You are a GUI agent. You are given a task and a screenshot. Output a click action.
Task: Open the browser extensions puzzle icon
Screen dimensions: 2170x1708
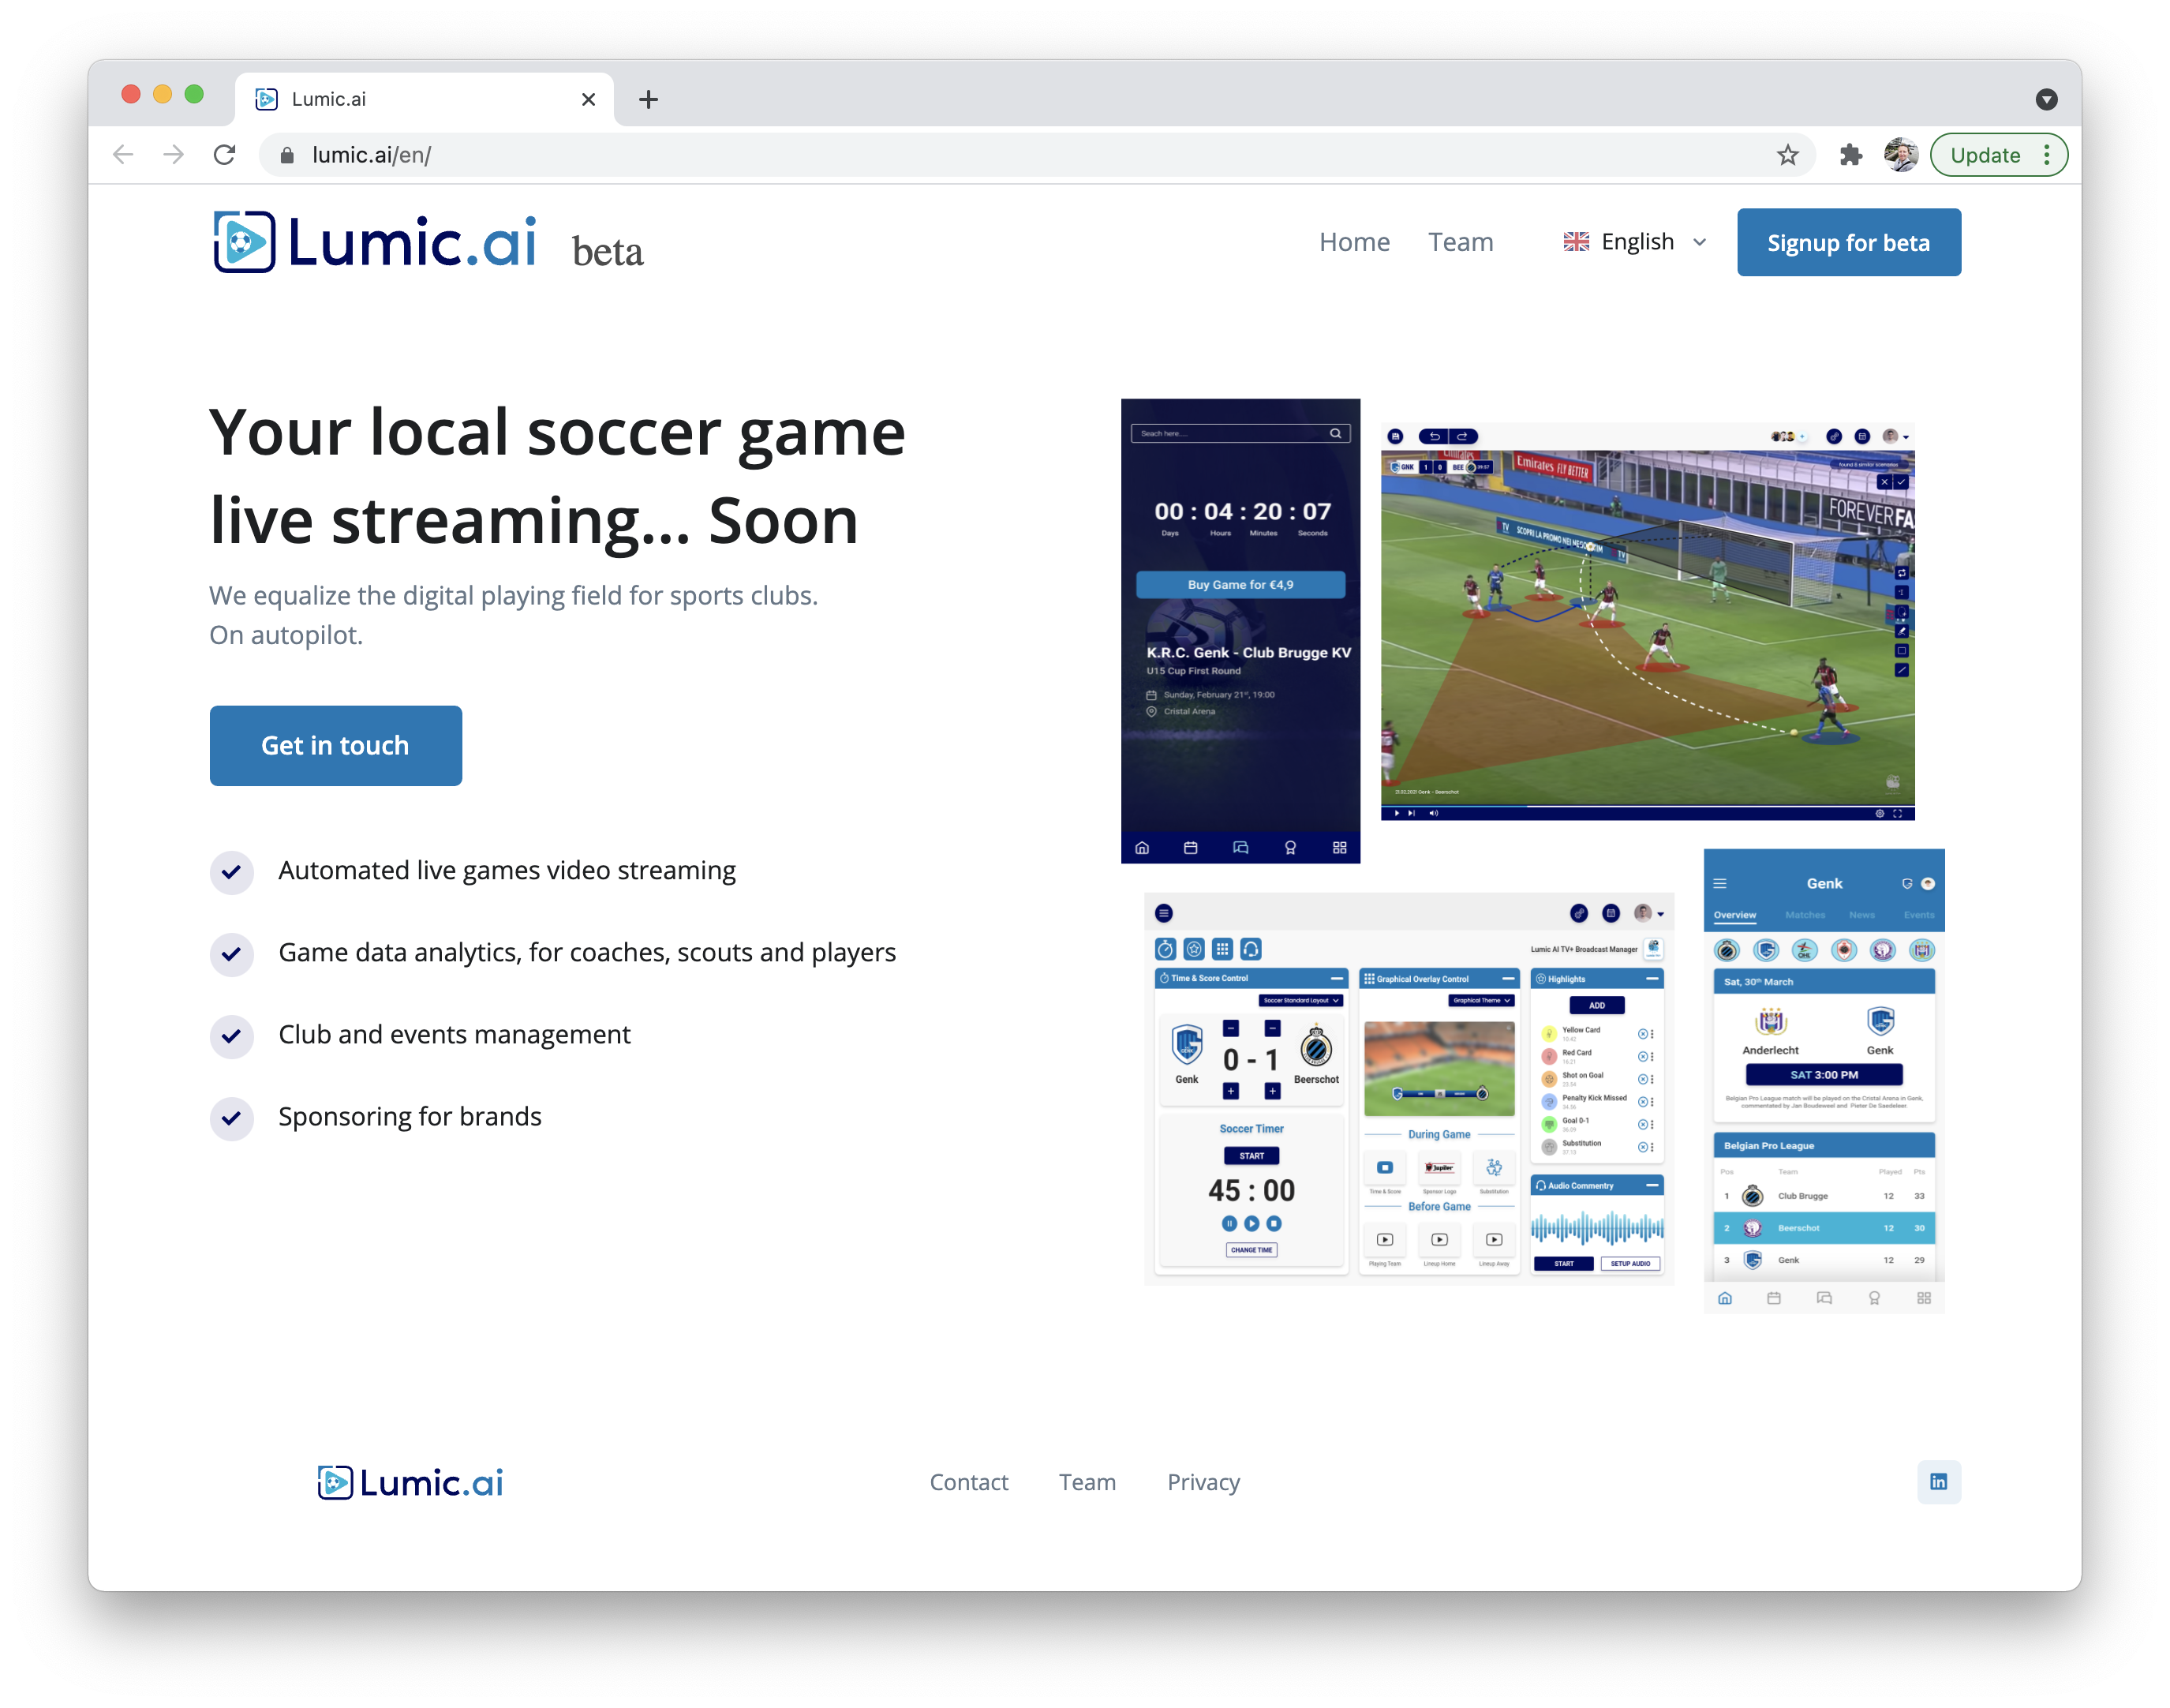(x=1850, y=155)
